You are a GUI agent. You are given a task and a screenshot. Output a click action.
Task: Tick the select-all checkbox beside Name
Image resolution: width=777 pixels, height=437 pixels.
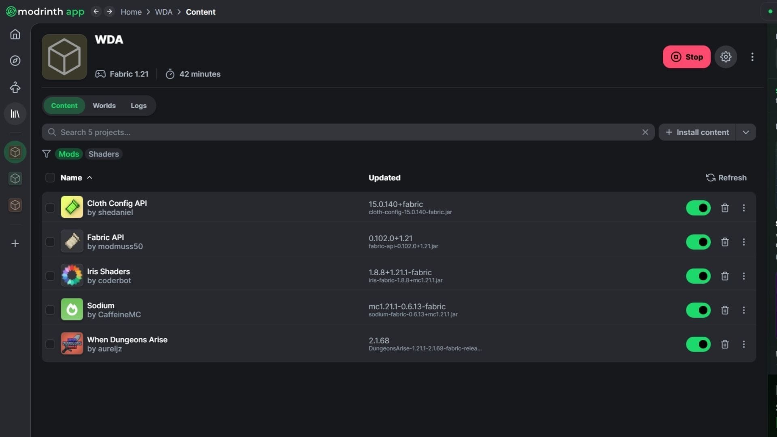coord(50,178)
